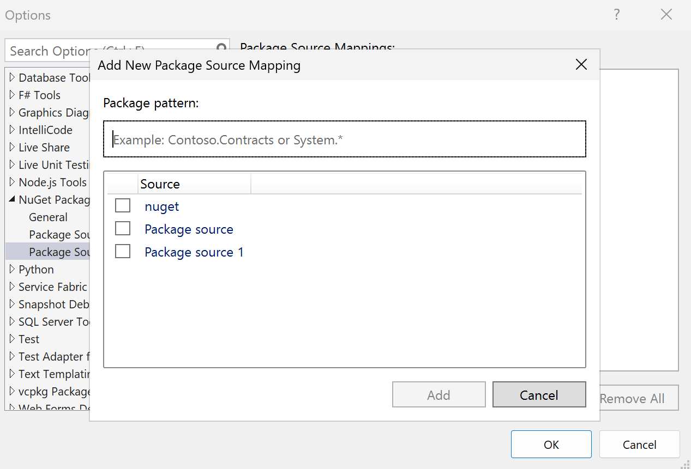Expand the Node.js Tools node
691x469 pixels.
coord(13,182)
